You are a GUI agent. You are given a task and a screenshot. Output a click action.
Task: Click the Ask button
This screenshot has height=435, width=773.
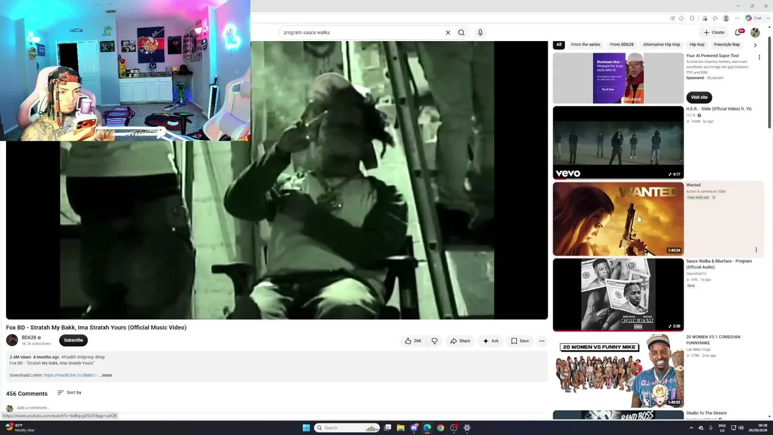pos(490,341)
